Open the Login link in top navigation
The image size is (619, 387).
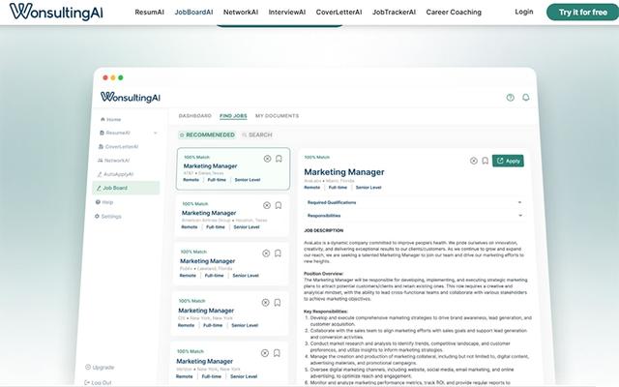(x=523, y=12)
